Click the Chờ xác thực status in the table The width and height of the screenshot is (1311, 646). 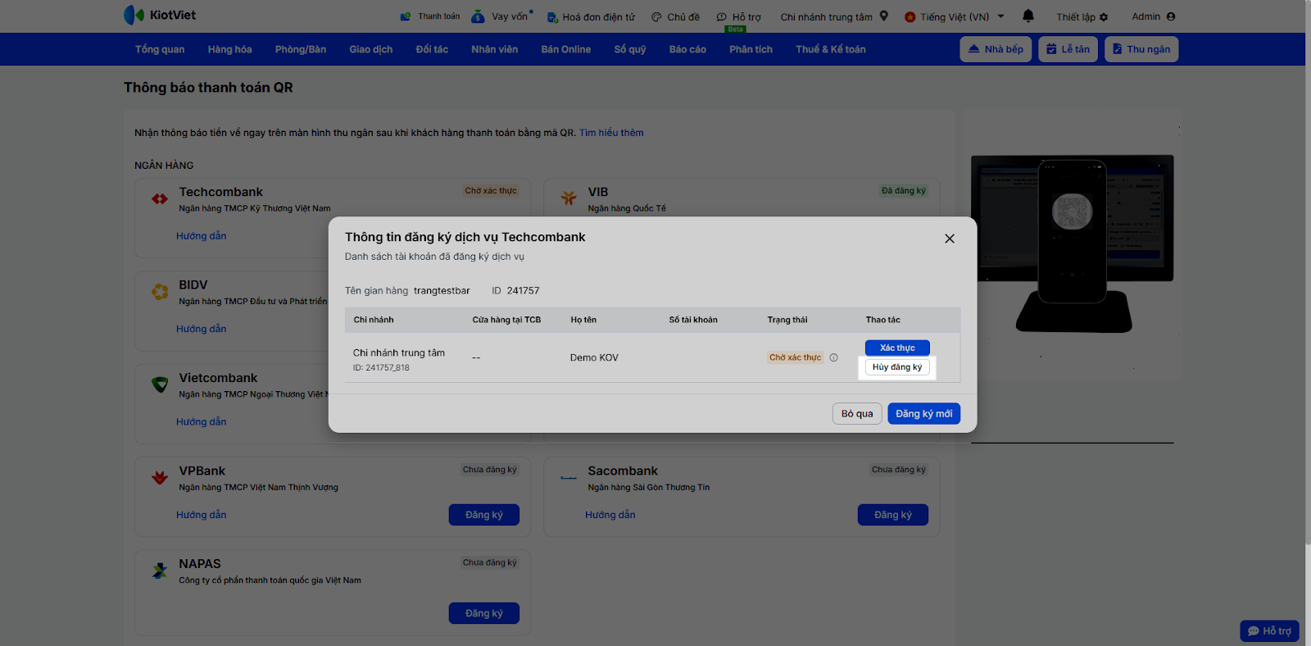click(795, 357)
